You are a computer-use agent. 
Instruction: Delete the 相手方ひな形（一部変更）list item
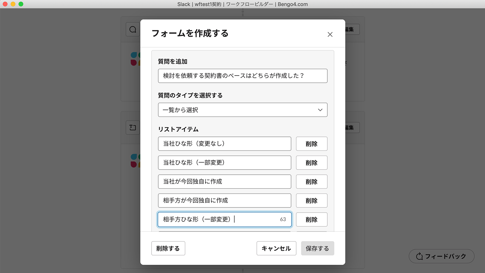click(x=312, y=219)
